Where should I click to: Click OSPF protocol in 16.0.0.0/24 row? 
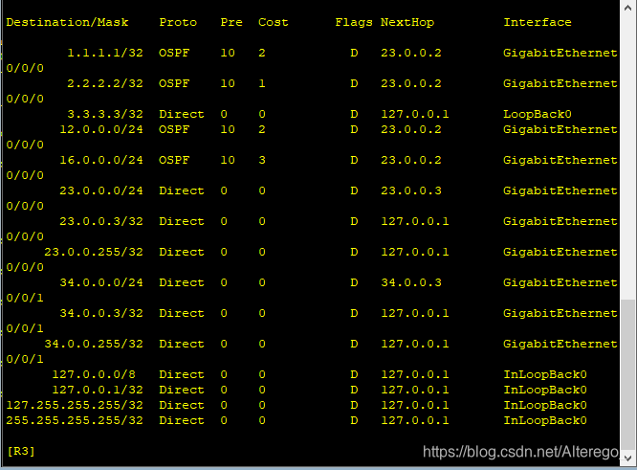pyautogui.click(x=174, y=160)
